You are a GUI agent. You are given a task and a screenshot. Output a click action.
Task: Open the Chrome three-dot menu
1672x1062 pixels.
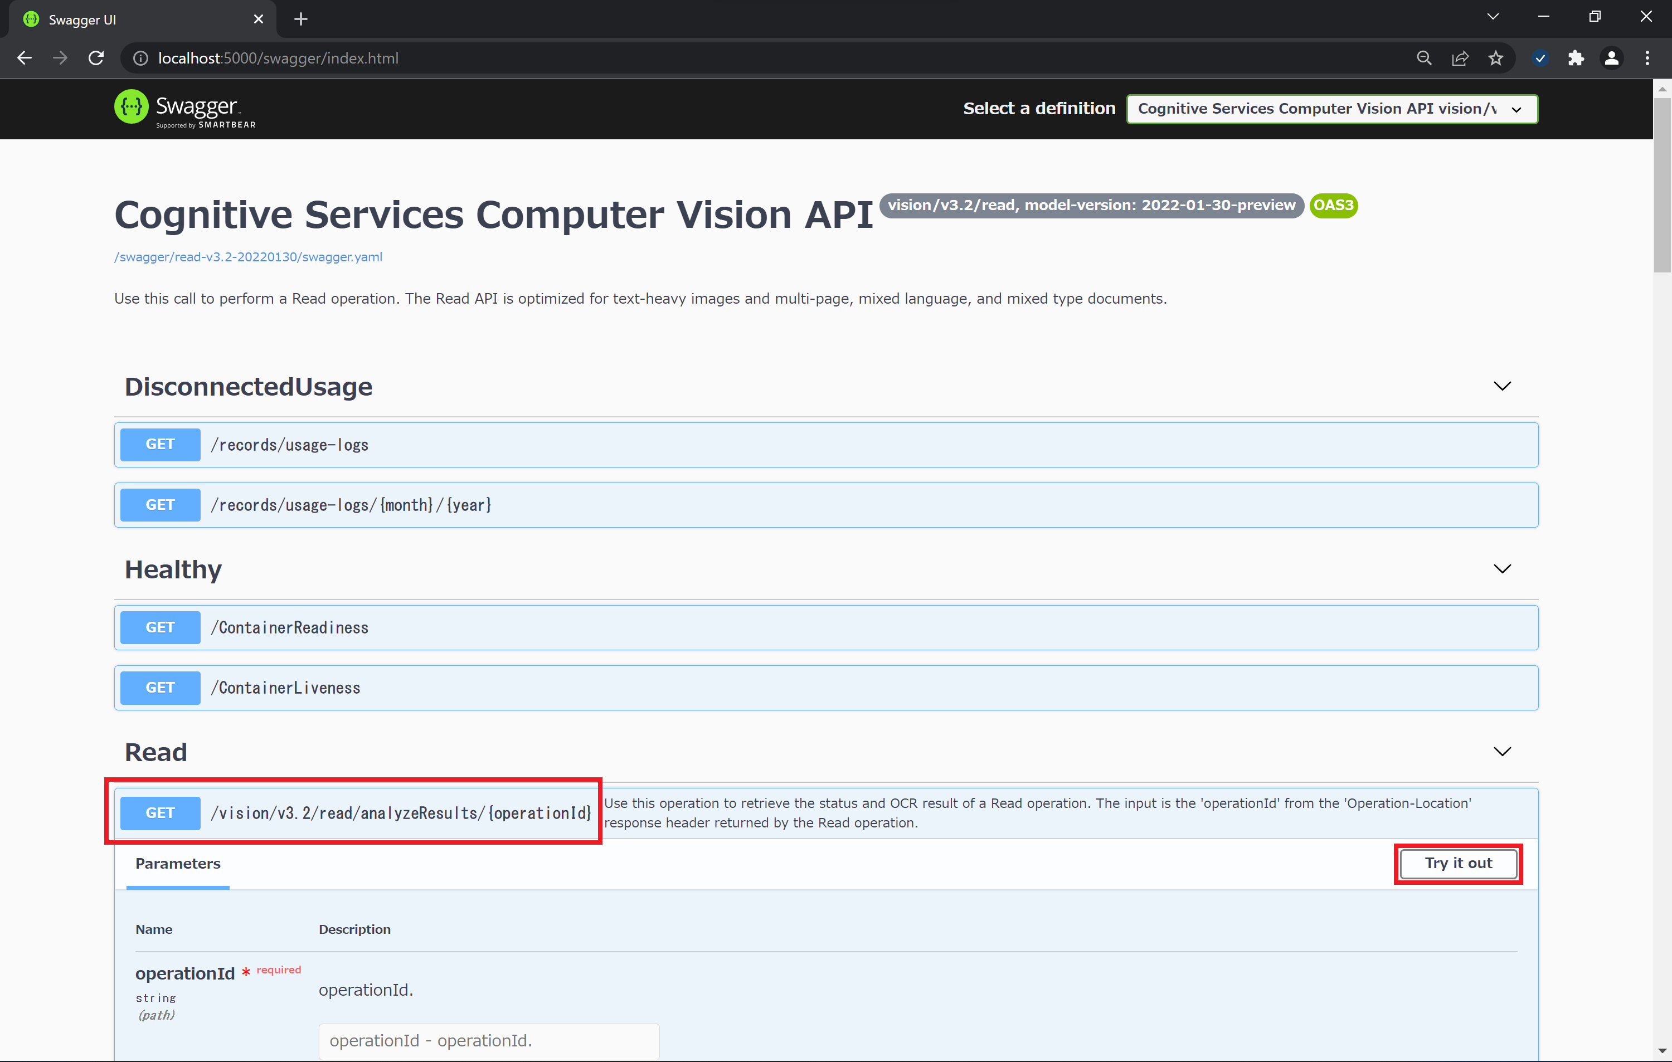click(1647, 59)
